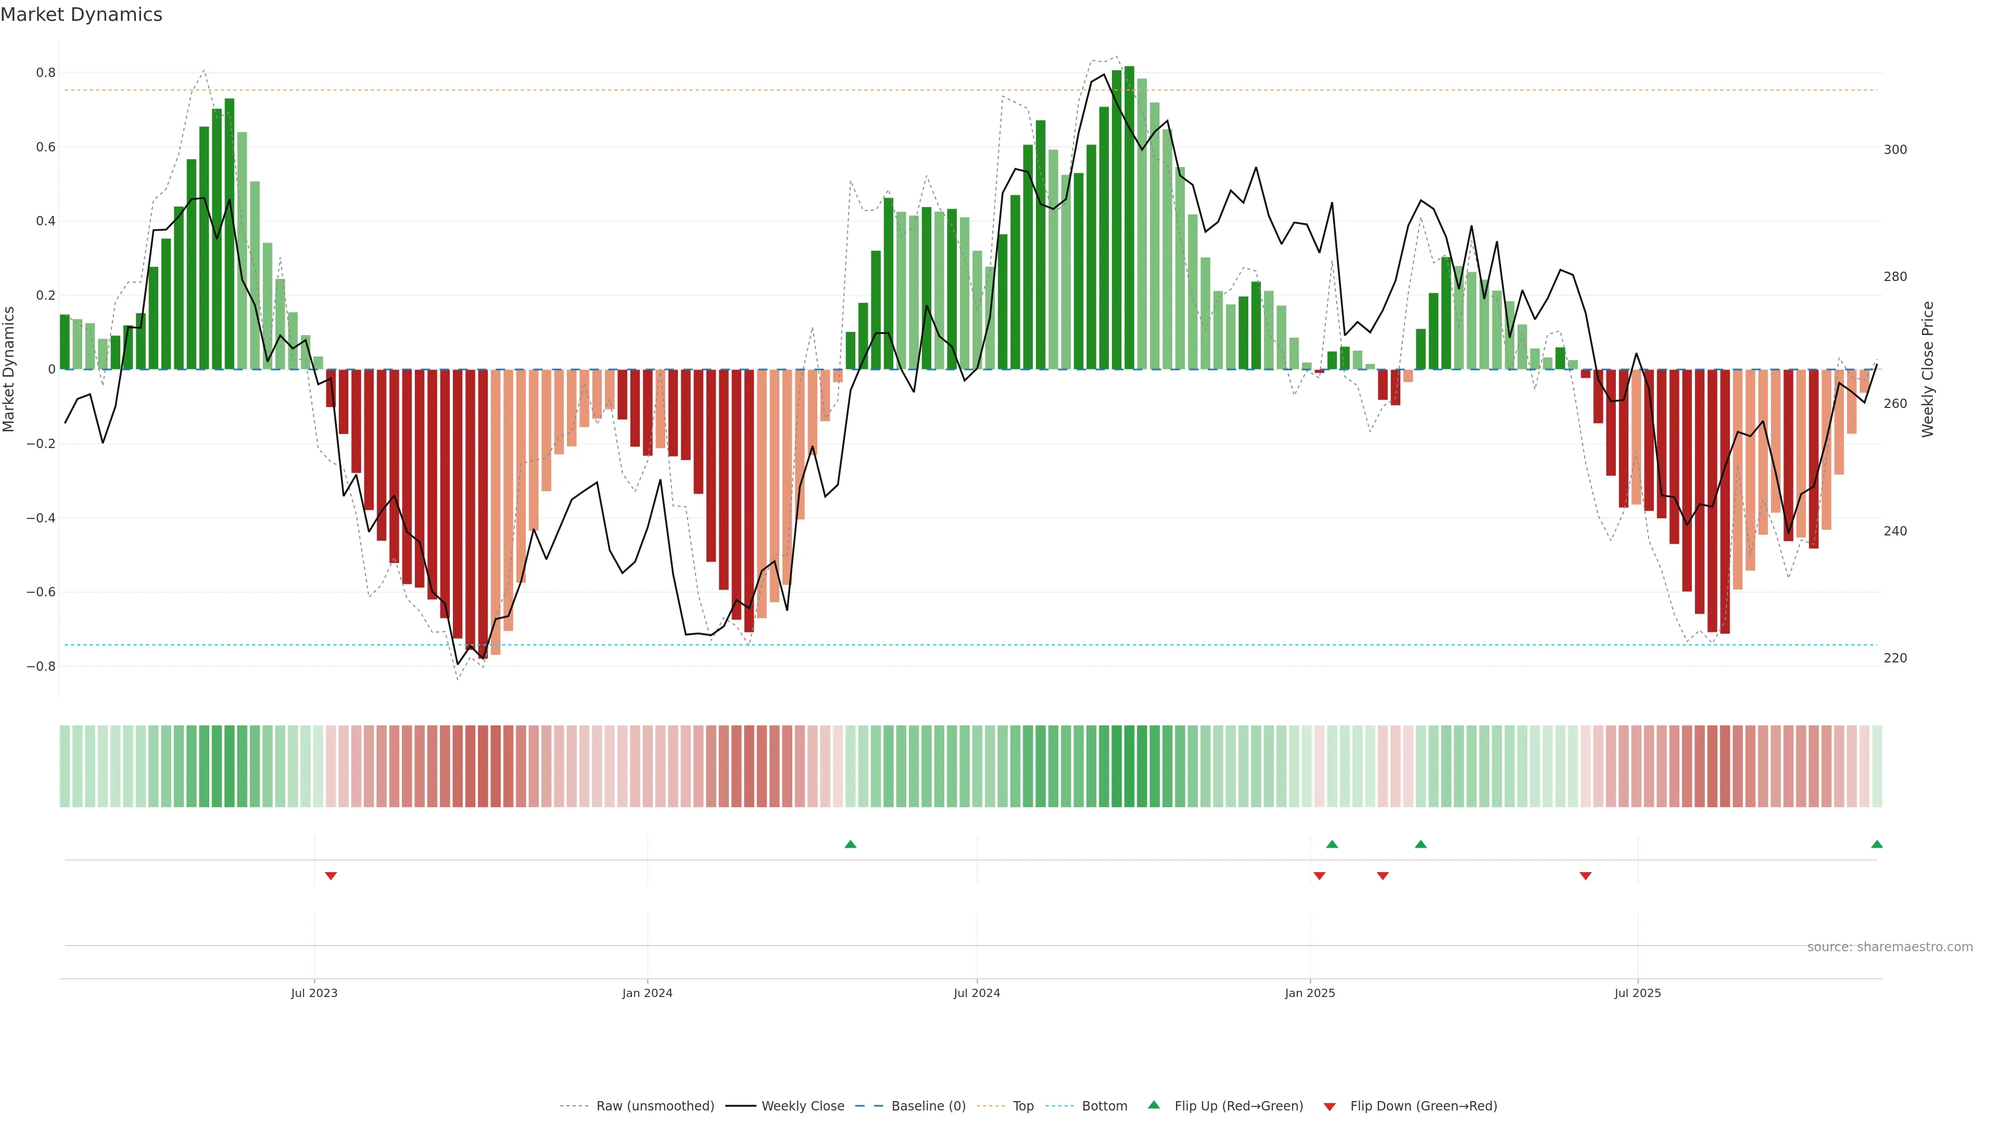1999x1124 pixels.
Task: Toggle the Weekly Close legend entry
Action: [x=802, y=1106]
